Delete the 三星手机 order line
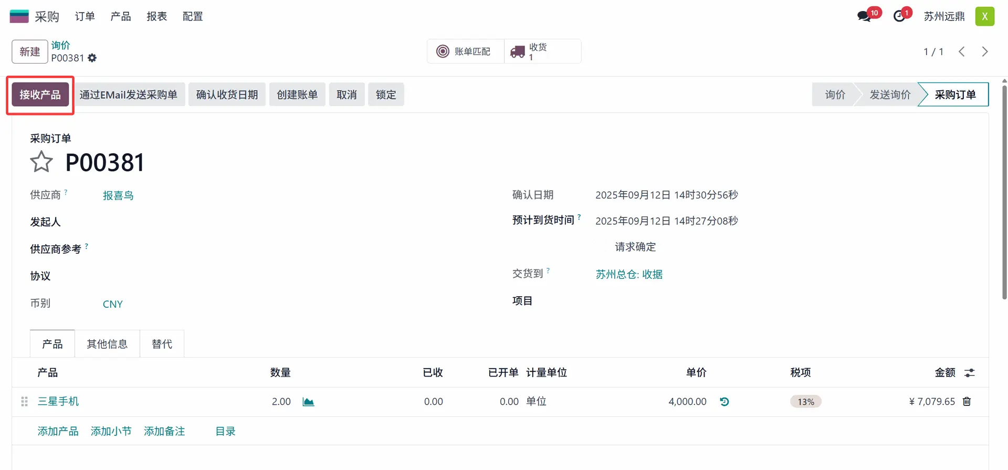The height and width of the screenshot is (470, 1008). click(x=967, y=402)
